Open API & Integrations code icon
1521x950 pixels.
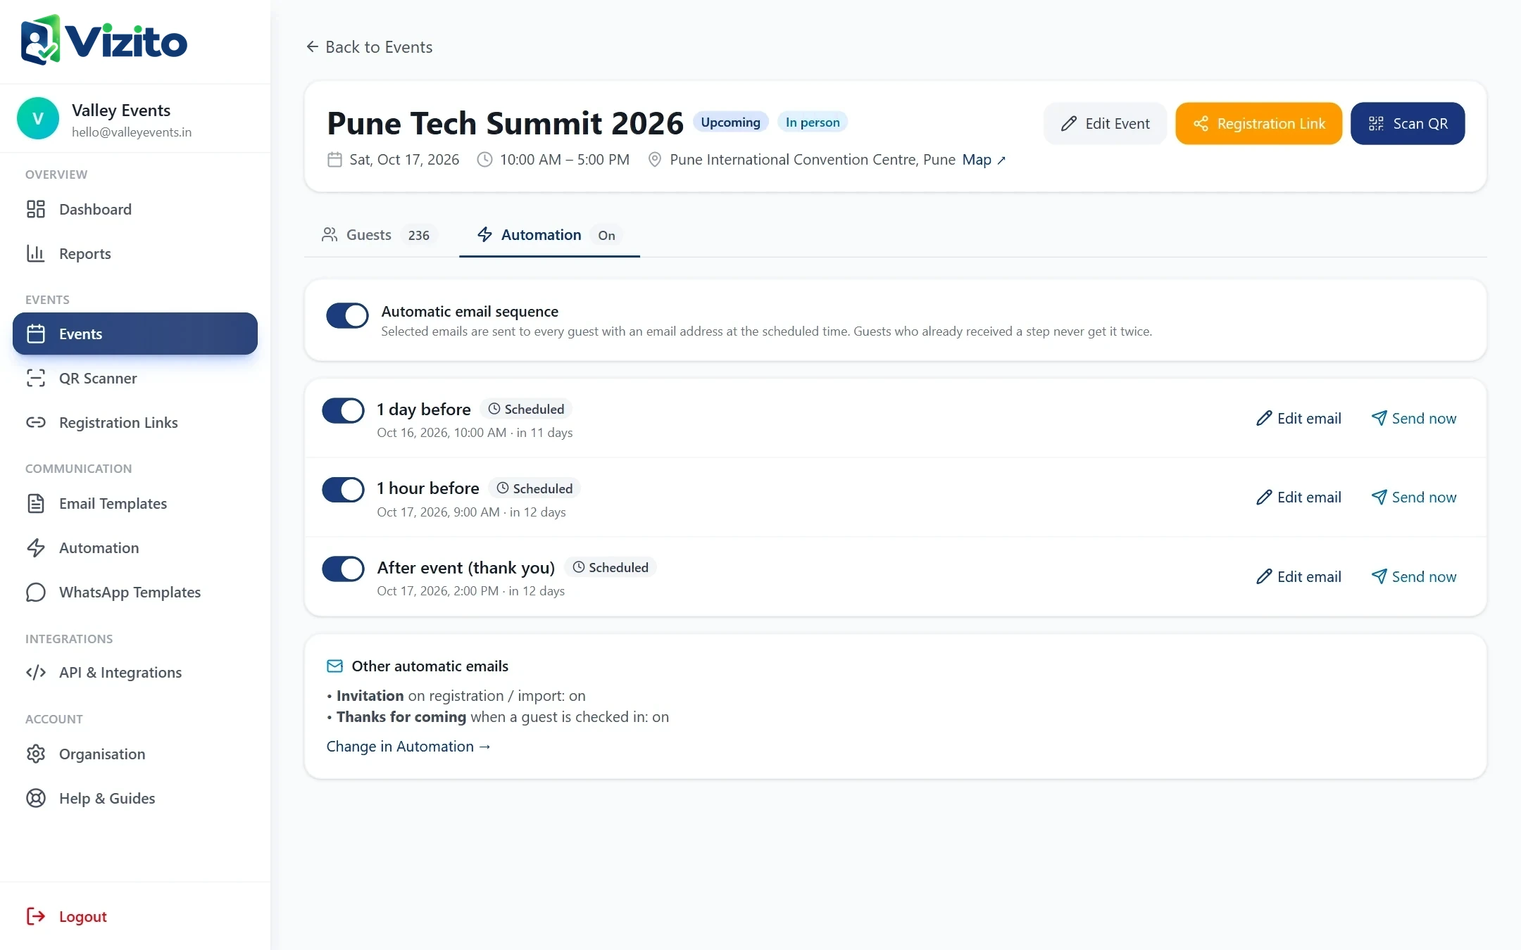tap(36, 673)
